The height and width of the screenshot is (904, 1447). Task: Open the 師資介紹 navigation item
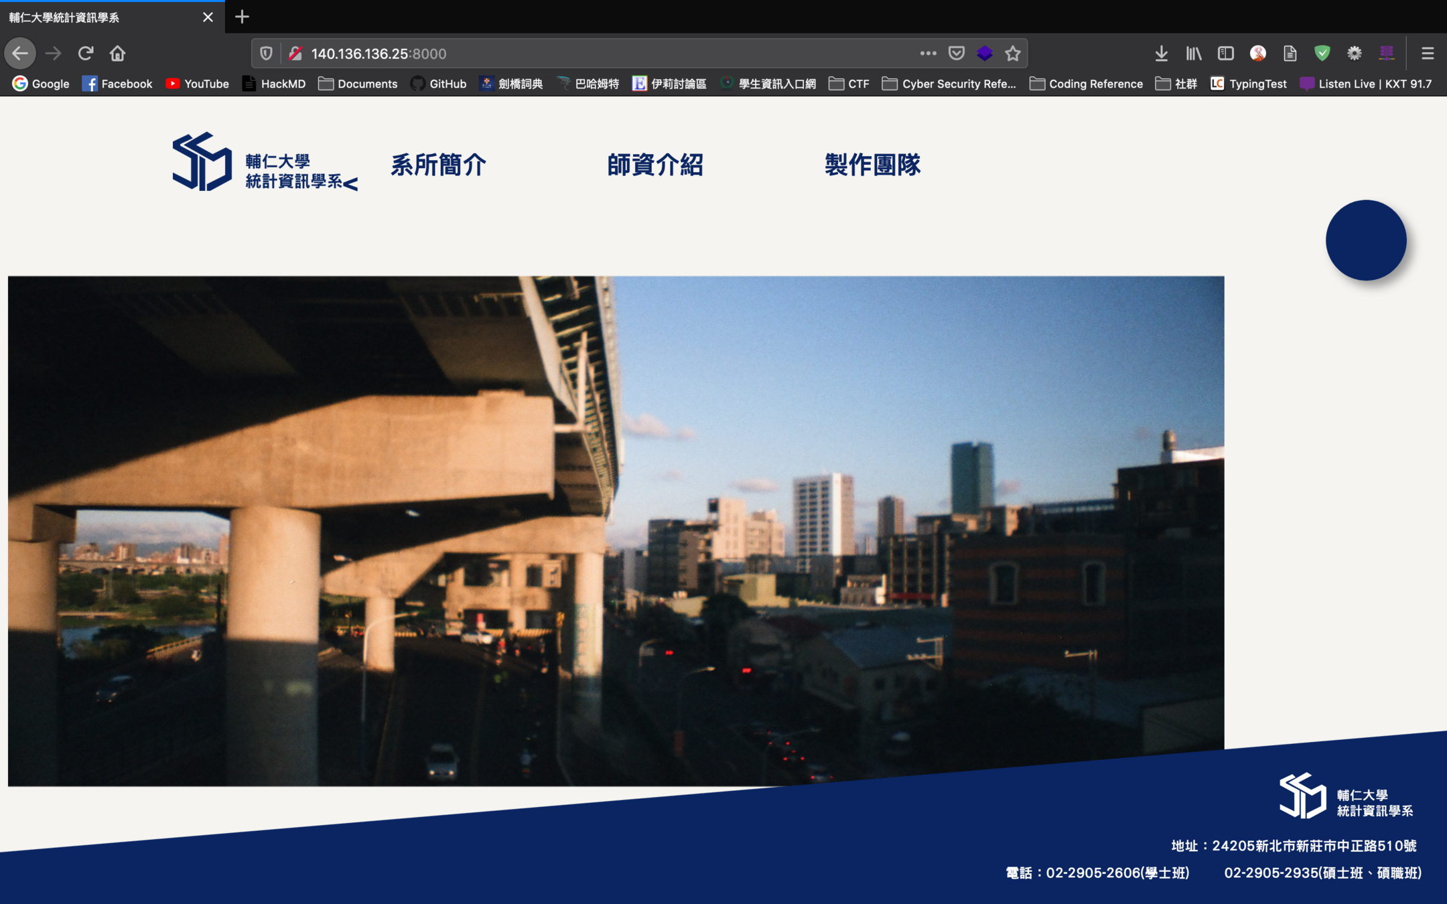pos(655,165)
